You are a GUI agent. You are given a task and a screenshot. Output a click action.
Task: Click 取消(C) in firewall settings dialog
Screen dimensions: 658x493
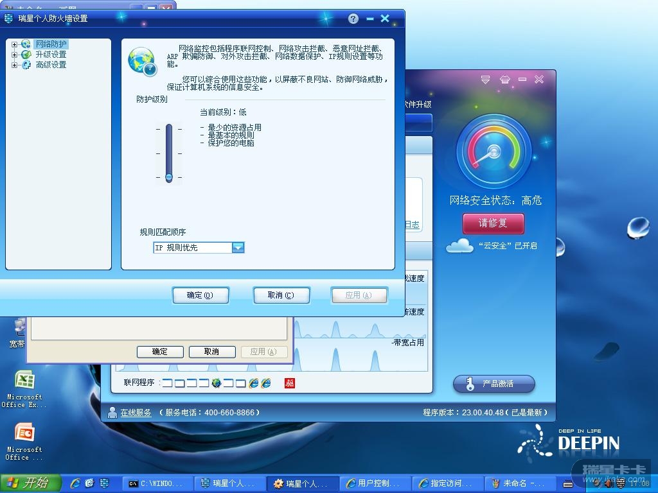click(x=281, y=295)
